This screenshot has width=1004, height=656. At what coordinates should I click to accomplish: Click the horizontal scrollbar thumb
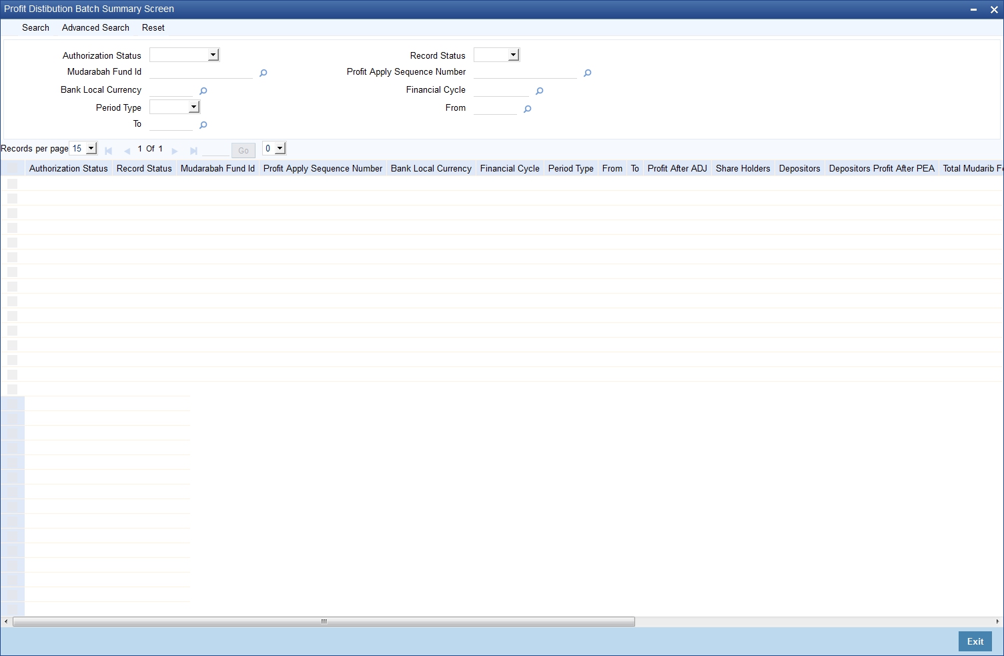324,621
